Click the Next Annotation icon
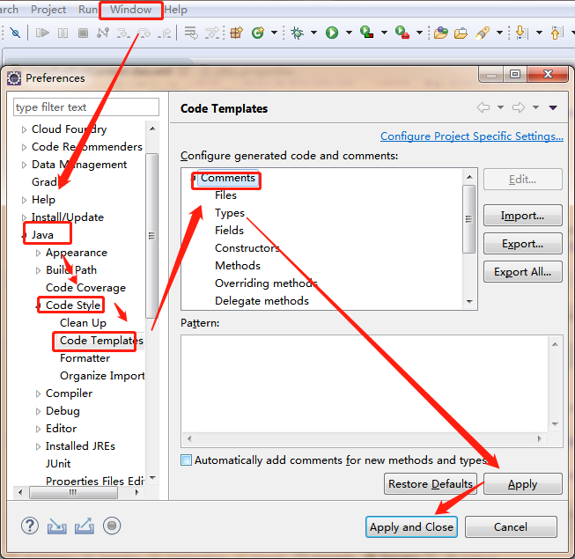 tap(521, 33)
